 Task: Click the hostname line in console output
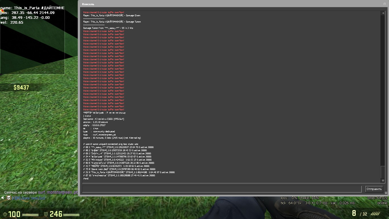(104, 119)
